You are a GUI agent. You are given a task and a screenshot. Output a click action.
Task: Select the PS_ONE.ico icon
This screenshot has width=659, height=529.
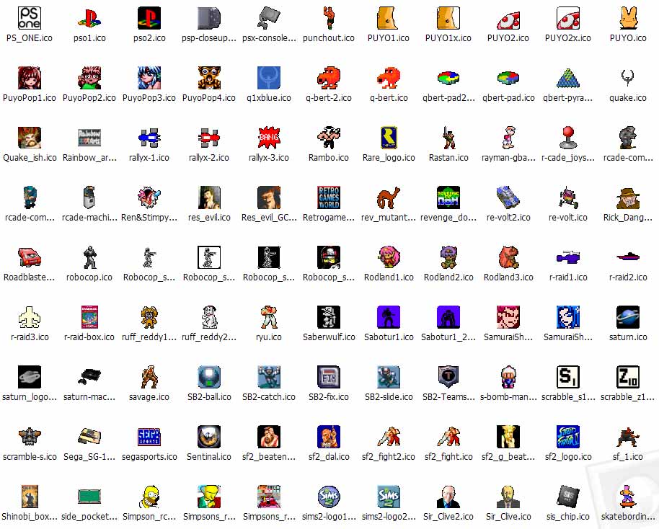pyautogui.click(x=30, y=18)
